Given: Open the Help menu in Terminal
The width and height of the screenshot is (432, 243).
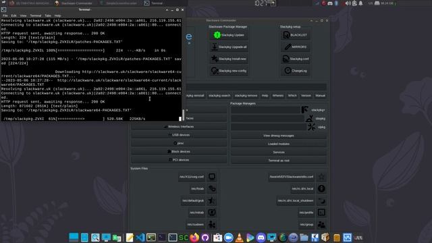Looking at the screenshot, I should coord(57,16).
